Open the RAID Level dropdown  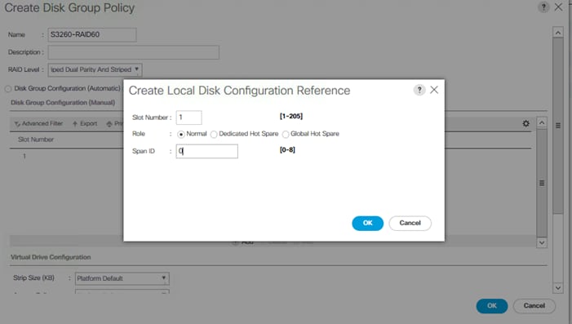point(95,69)
